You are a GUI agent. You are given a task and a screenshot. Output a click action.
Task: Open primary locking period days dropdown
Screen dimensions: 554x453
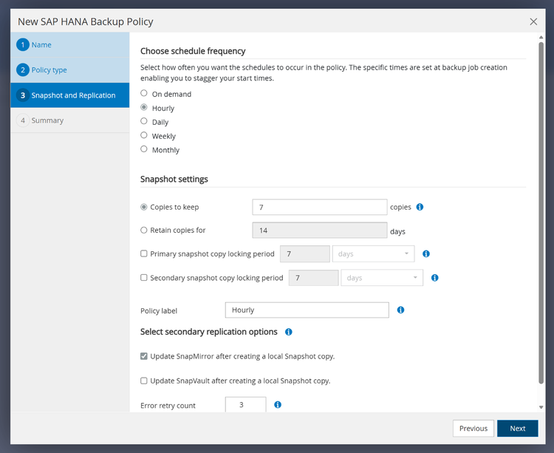coord(374,253)
